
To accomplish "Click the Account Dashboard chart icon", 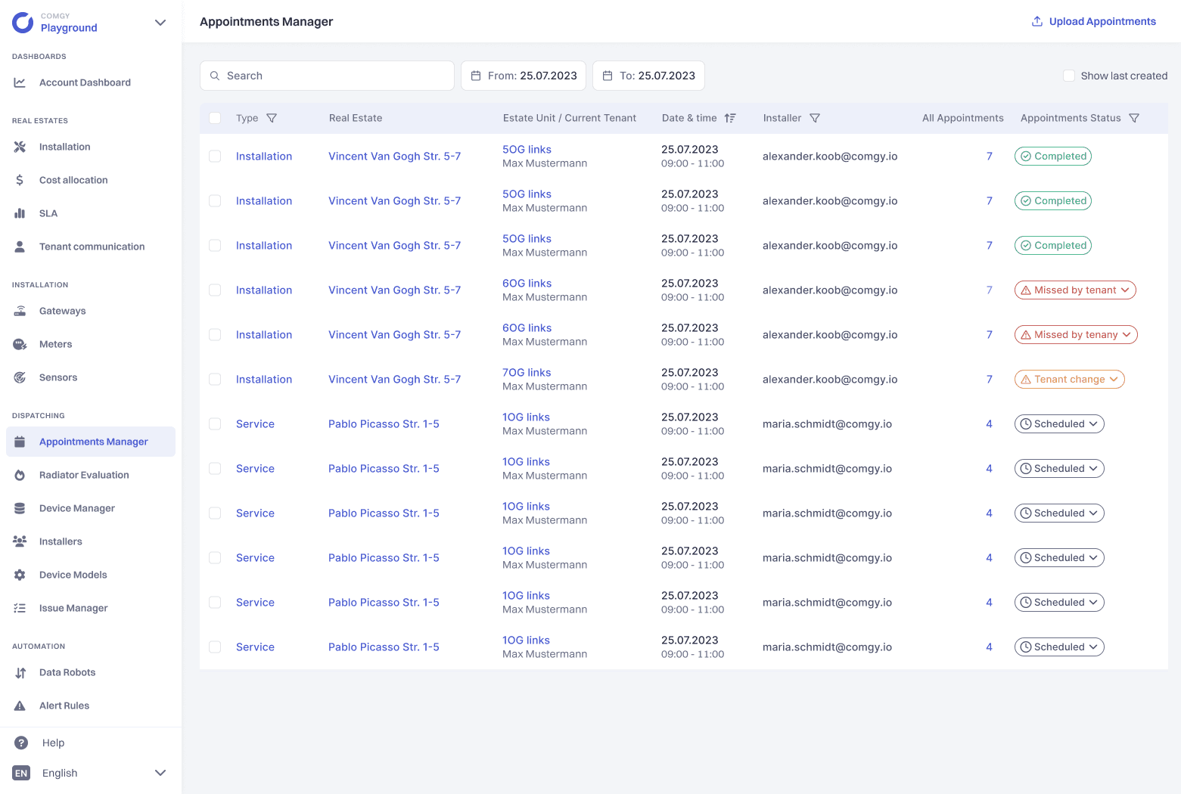I will [20, 82].
